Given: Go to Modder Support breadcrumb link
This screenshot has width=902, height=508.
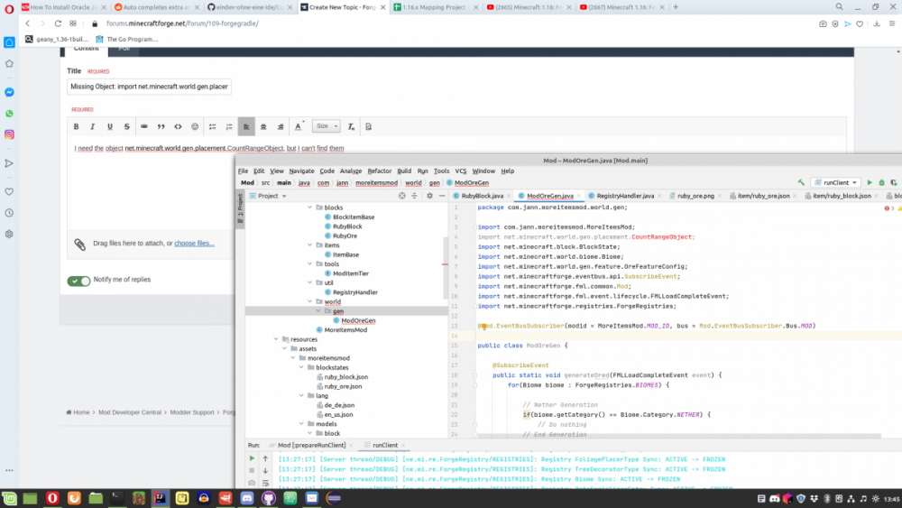Looking at the screenshot, I should tap(191, 412).
